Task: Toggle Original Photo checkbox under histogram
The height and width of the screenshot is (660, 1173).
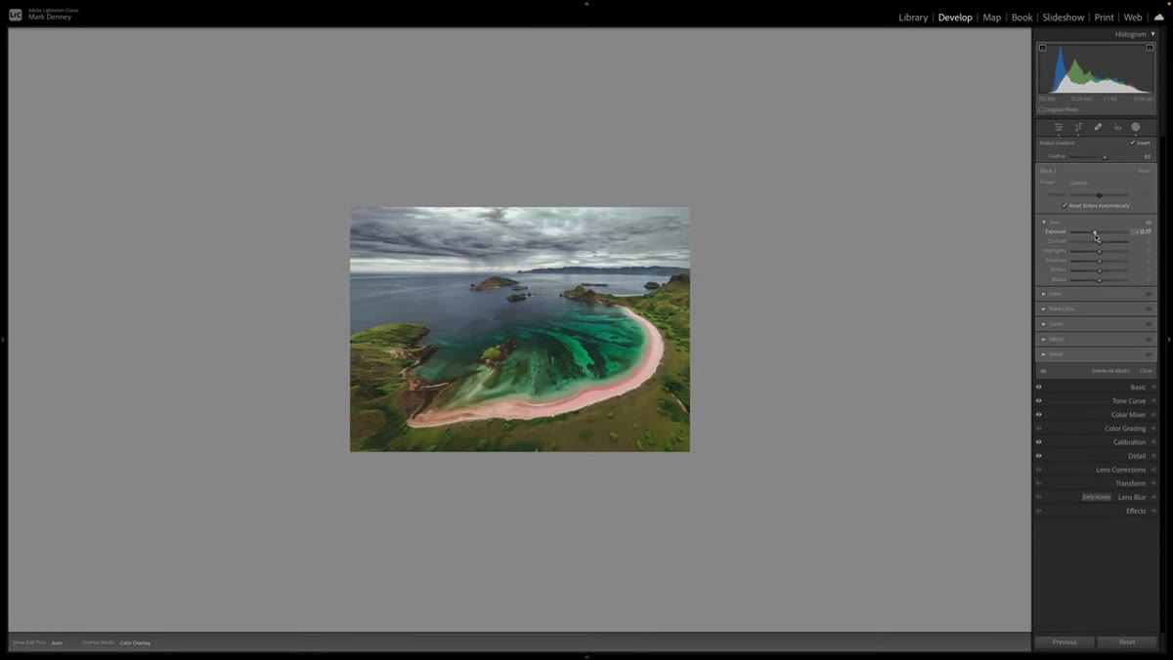Action: 1041,109
